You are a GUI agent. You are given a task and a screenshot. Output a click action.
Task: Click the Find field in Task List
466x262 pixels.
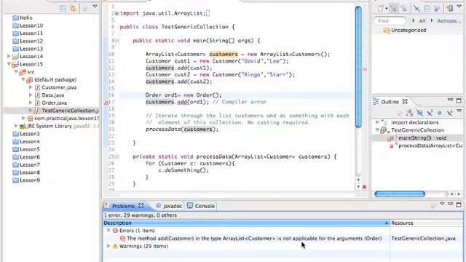390,21
